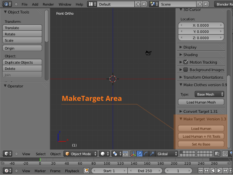The height and width of the screenshot is (175, 233).
Task: Toggle the preview range clock icon
Action: click(x=86, y=171)
